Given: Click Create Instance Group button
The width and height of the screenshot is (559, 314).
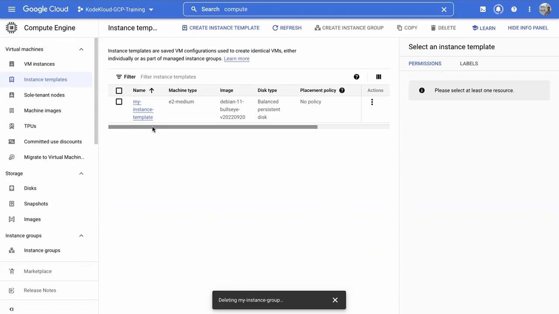Looking at the screenshot, I should coord(349,28).
